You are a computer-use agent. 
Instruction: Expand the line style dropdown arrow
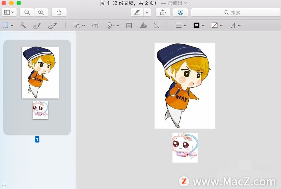[185, 26]
